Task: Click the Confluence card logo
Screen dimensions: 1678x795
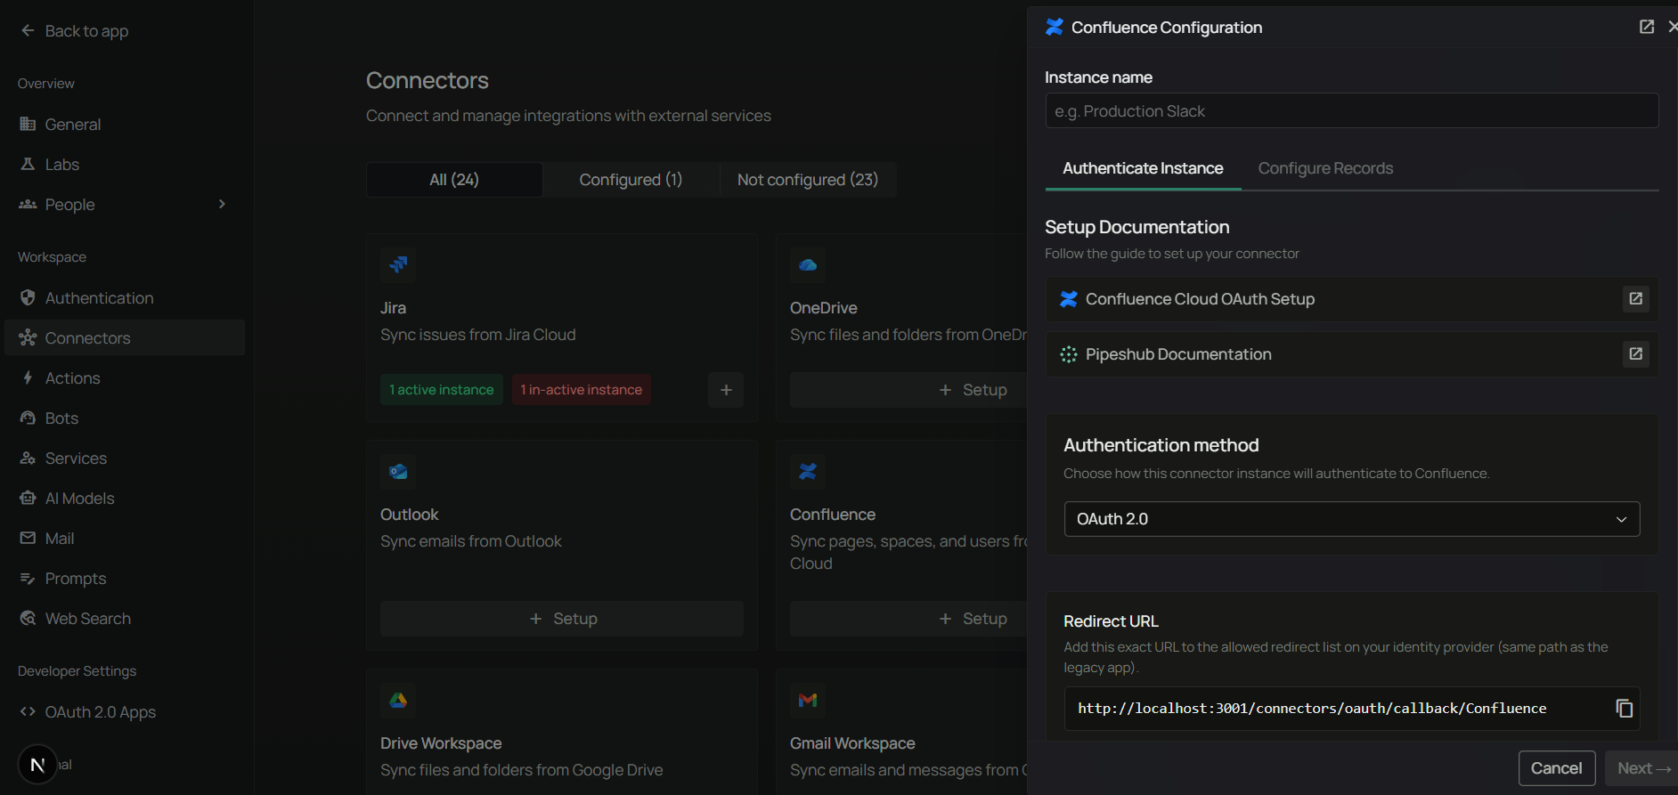Action: click(x=808, y=471)
